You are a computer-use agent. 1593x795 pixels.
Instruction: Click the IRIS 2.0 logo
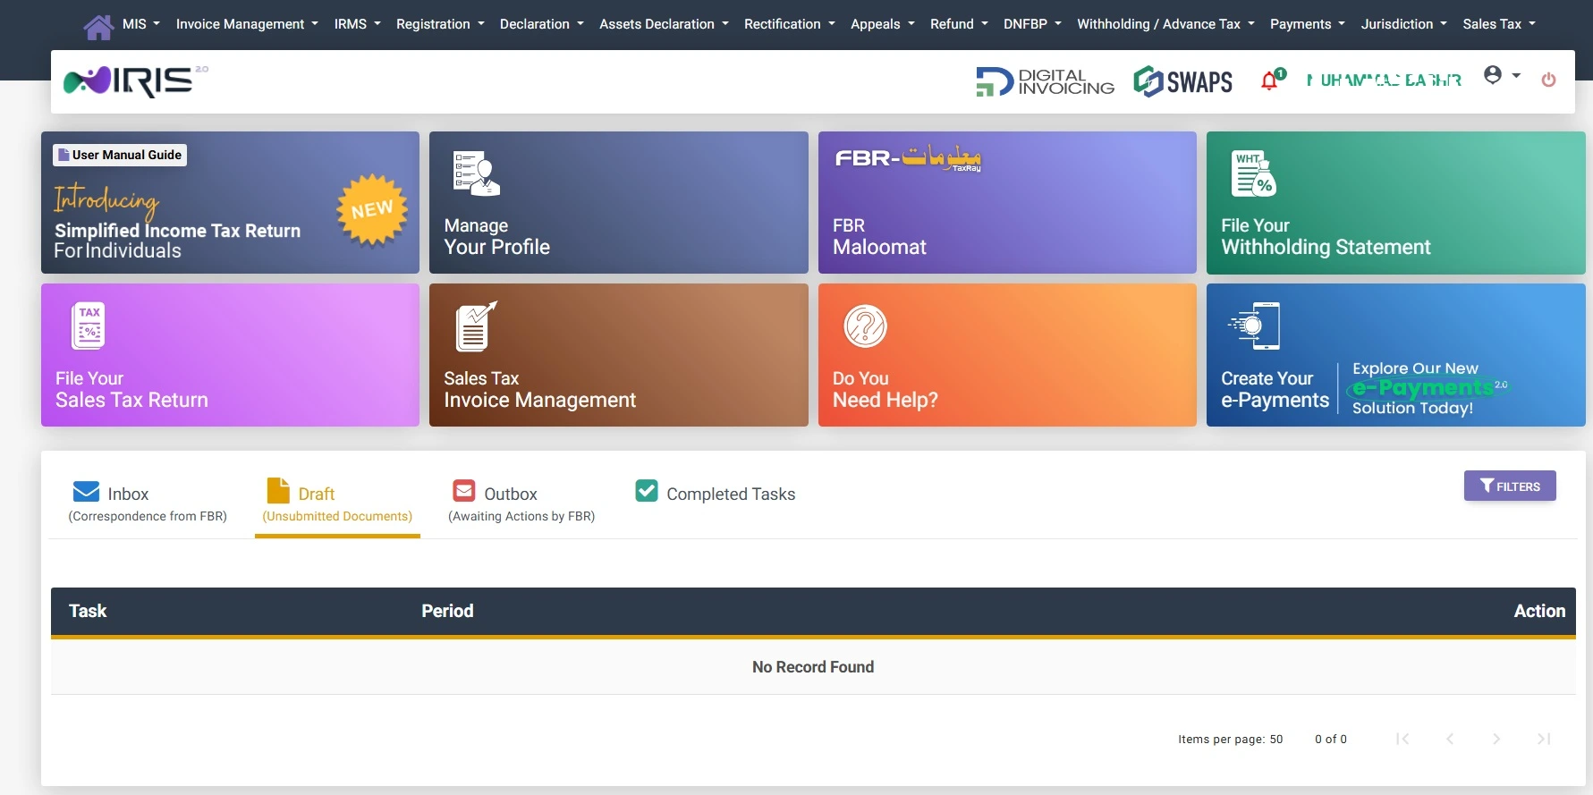[x=135, y=81]
